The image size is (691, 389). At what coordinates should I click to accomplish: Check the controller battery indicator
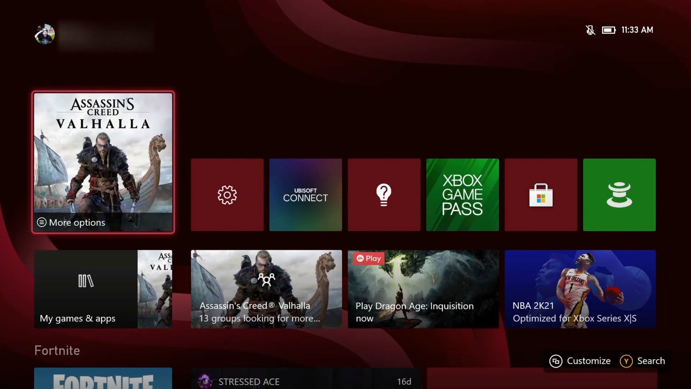608,30
